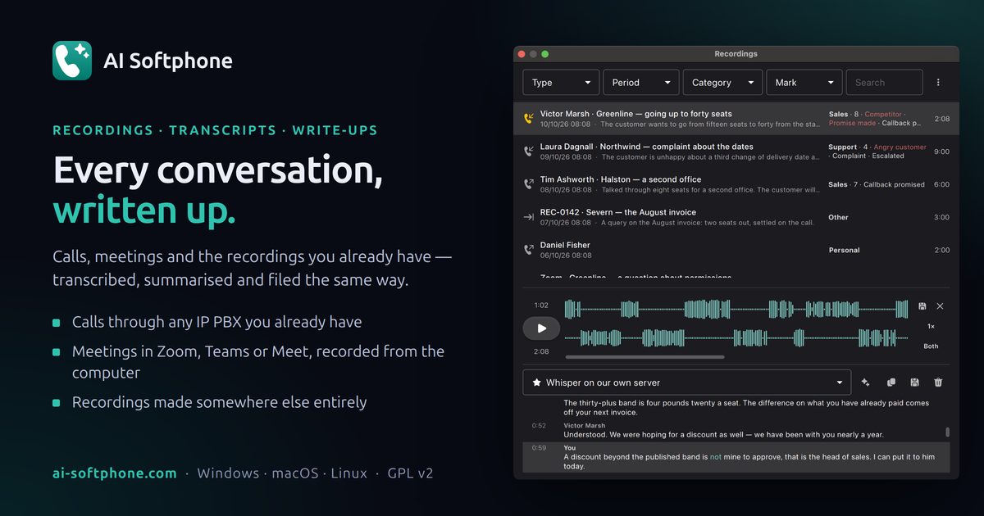Click the import arrow icon for REC-0142

click(529, 217)
